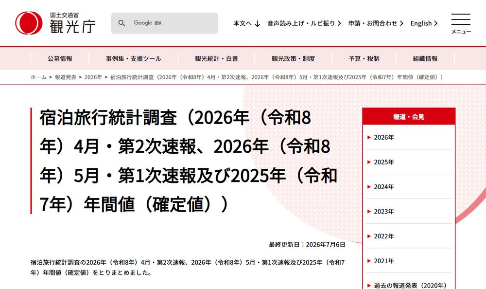
Task: Open the 公募情報 navigation menu
Action: 60,58
